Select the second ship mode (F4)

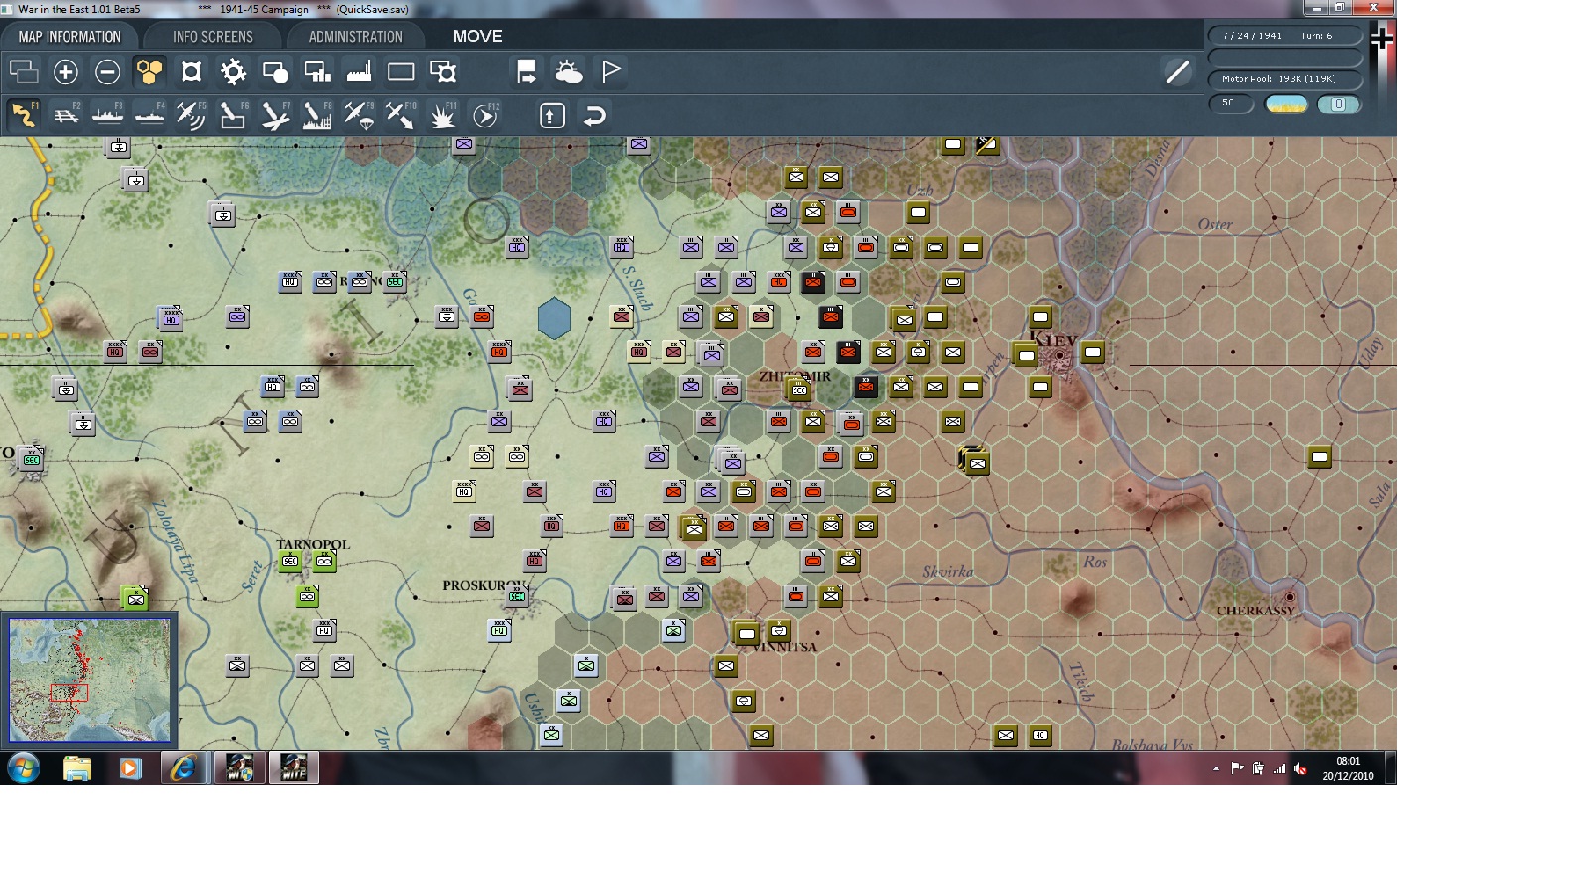coord(149,115)
